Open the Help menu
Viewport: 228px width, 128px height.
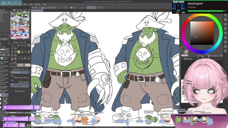[x=45, y=5]
